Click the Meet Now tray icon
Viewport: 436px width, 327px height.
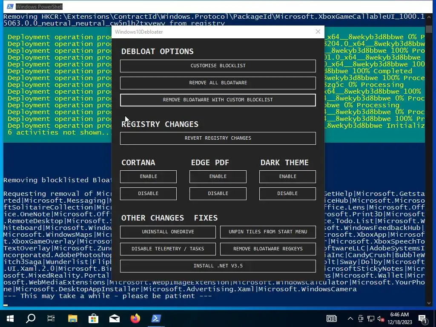pyautogui.click(x=361, y=318)
